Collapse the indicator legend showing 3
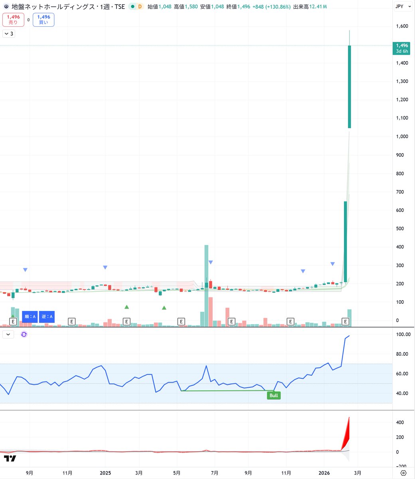415x479 pixels. click(x=9, y=34)
